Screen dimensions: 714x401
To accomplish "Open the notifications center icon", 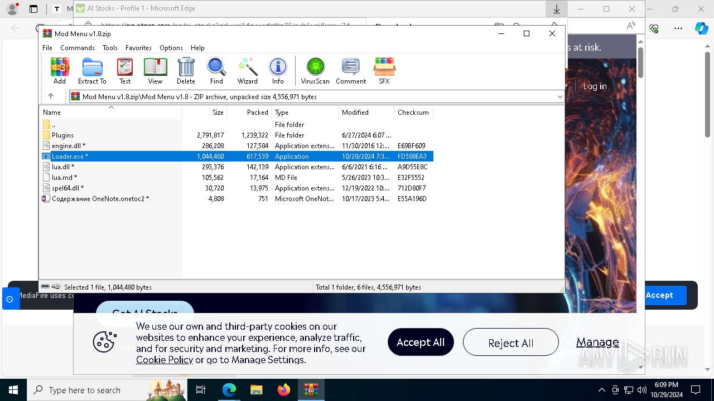I will 696,390.
